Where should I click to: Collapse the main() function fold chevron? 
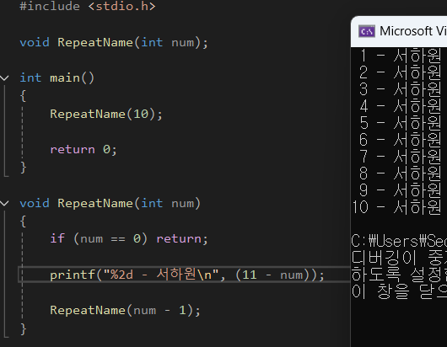[x=4, y=78]
